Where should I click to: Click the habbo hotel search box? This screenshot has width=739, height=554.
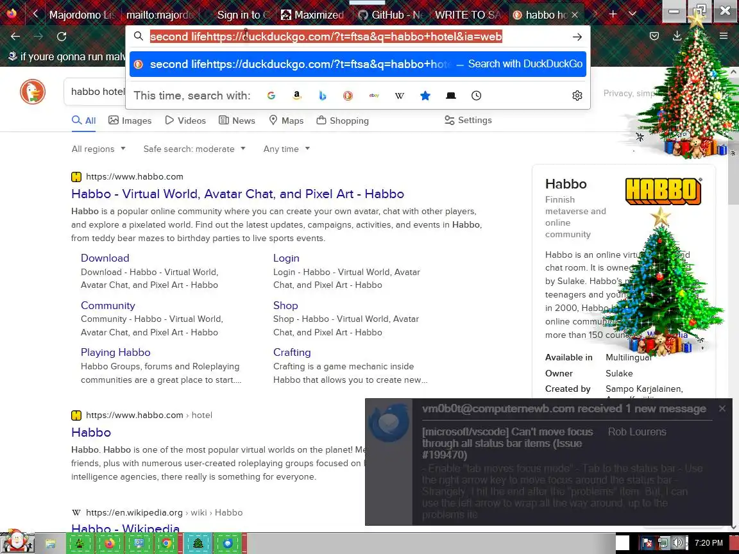click(98, 92)
